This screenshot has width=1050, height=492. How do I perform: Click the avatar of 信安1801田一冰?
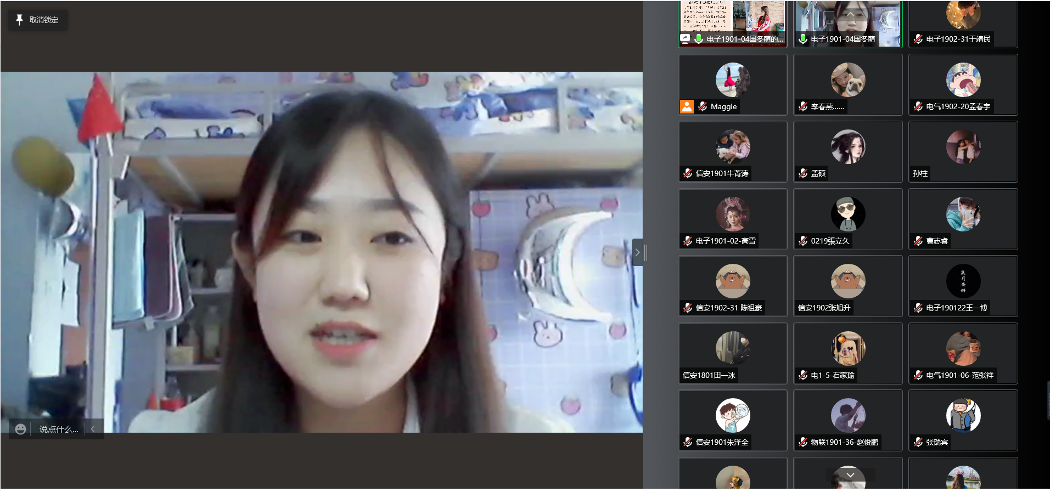733,349
